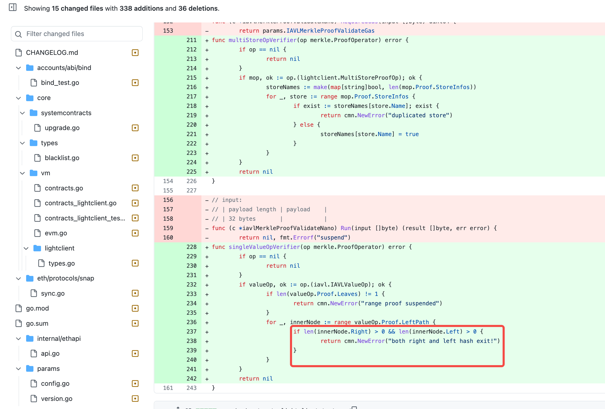605x409 pixels.
Task: Collapse the accounts/abi/bind folder chevron
Action: [18, 68]
